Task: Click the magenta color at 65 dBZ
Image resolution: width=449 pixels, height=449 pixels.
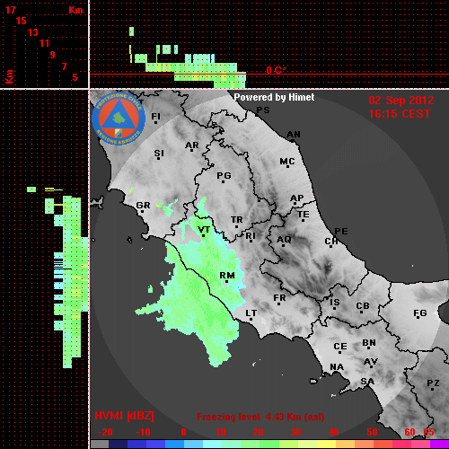Action: (439, 444)
